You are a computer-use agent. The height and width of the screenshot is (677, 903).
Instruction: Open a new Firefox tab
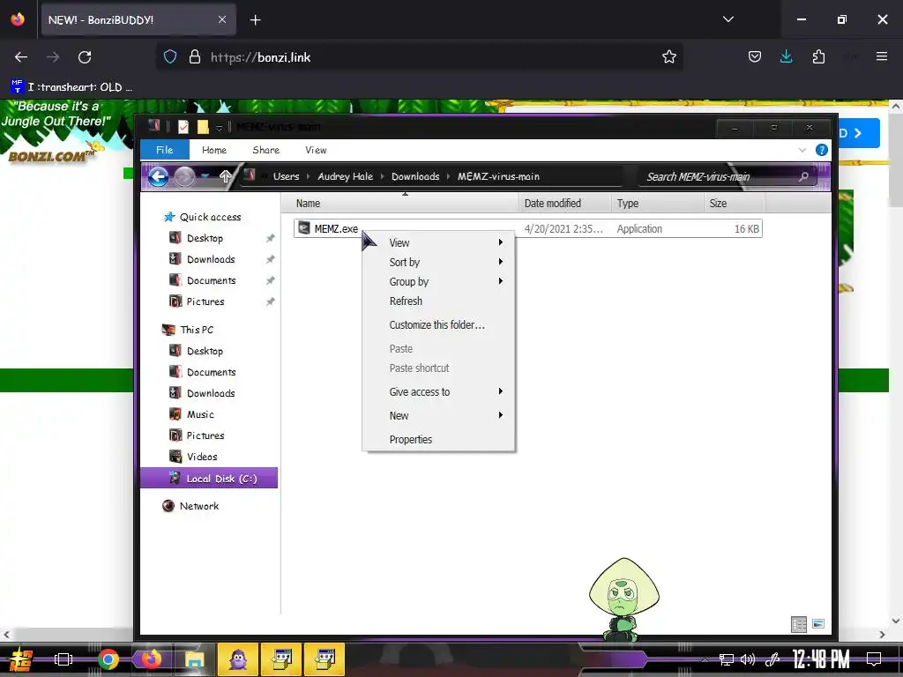pos(255,20)
